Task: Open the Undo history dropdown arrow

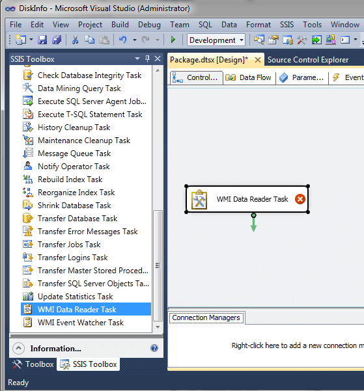Action: (x=135, y=40)
